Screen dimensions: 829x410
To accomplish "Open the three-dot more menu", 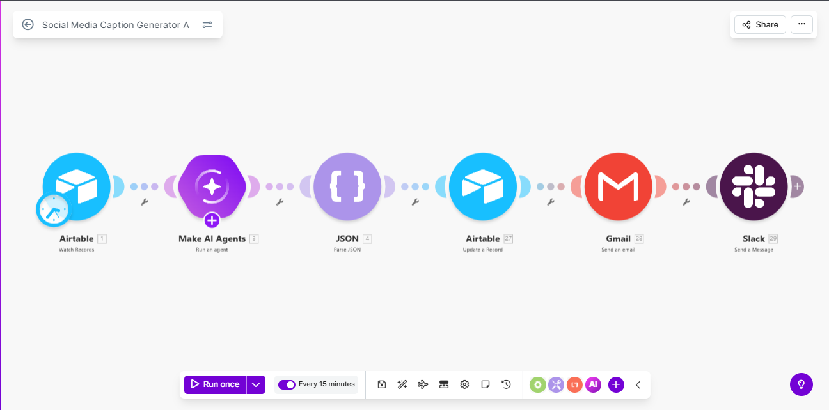I will click(802, 25).
